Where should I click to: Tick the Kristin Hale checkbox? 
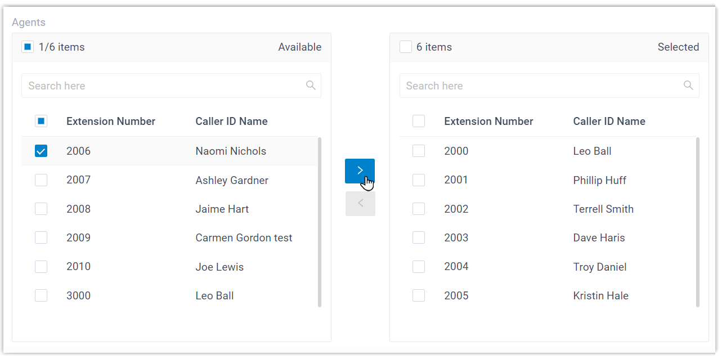click(x=419, y=295)
